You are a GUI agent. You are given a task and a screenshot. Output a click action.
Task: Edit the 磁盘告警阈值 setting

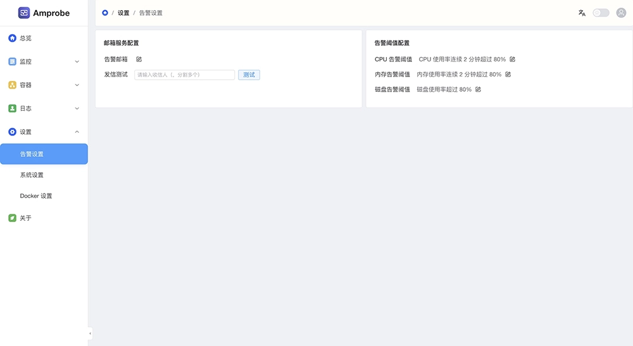click(479, 90)
